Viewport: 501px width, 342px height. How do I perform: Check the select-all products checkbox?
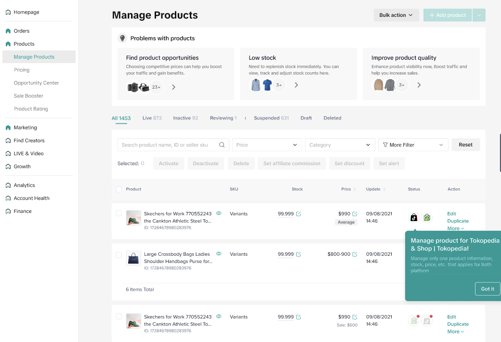pos(119,189)
